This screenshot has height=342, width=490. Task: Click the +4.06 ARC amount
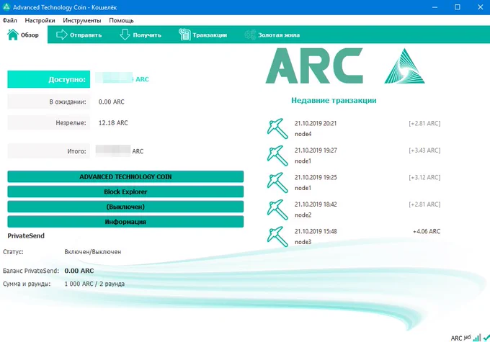coord(427,231)
